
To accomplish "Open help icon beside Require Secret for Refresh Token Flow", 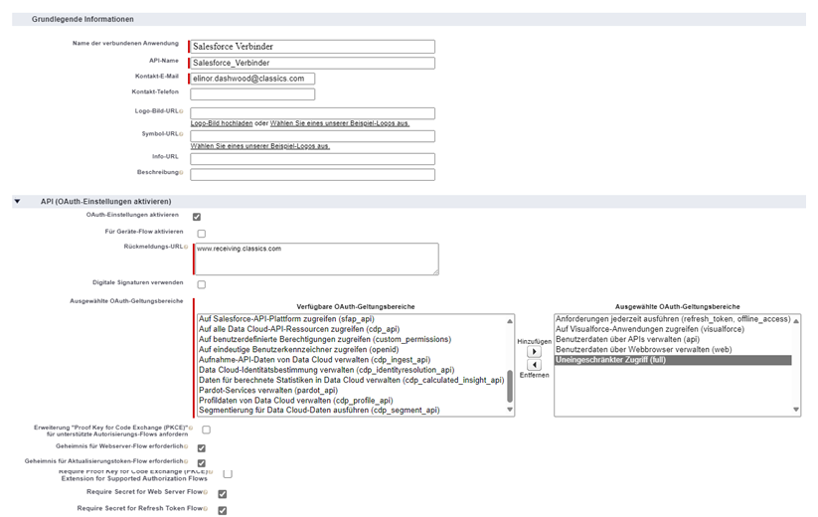I will pyautogui.click(x=206, y=509).
